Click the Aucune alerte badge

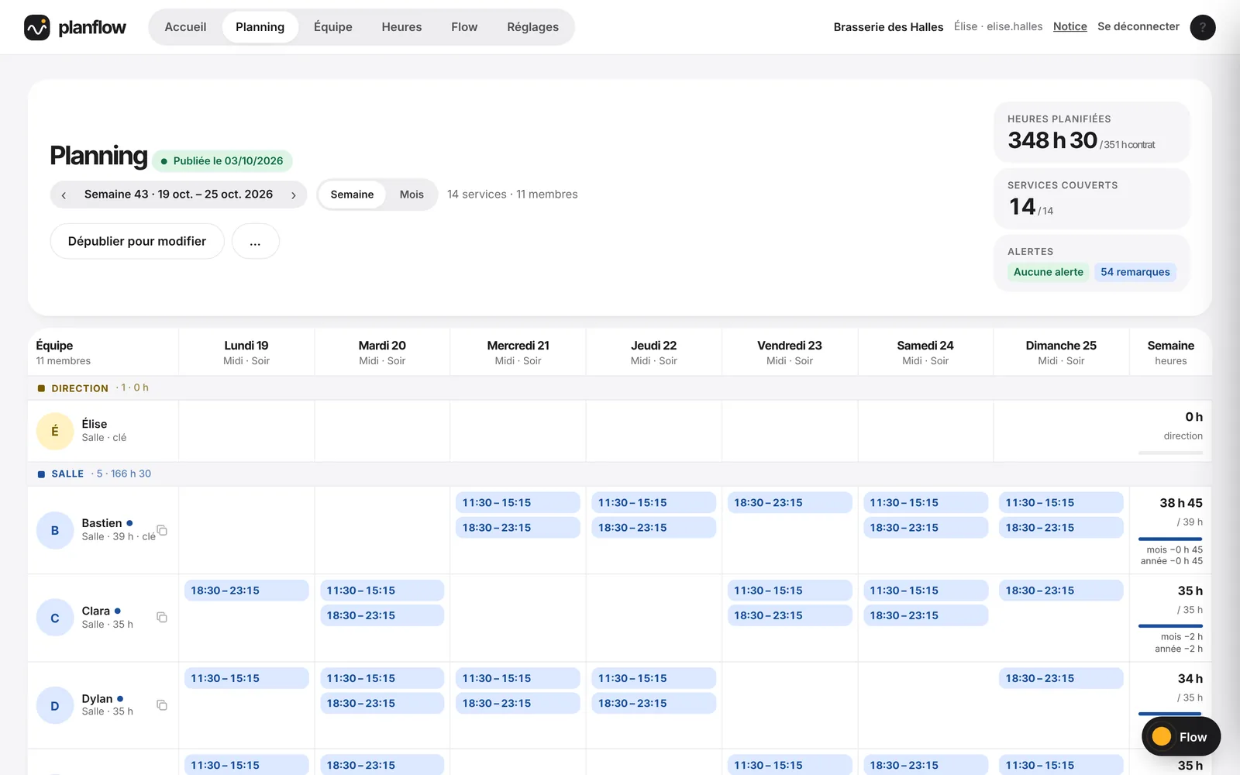(1048, 272)
